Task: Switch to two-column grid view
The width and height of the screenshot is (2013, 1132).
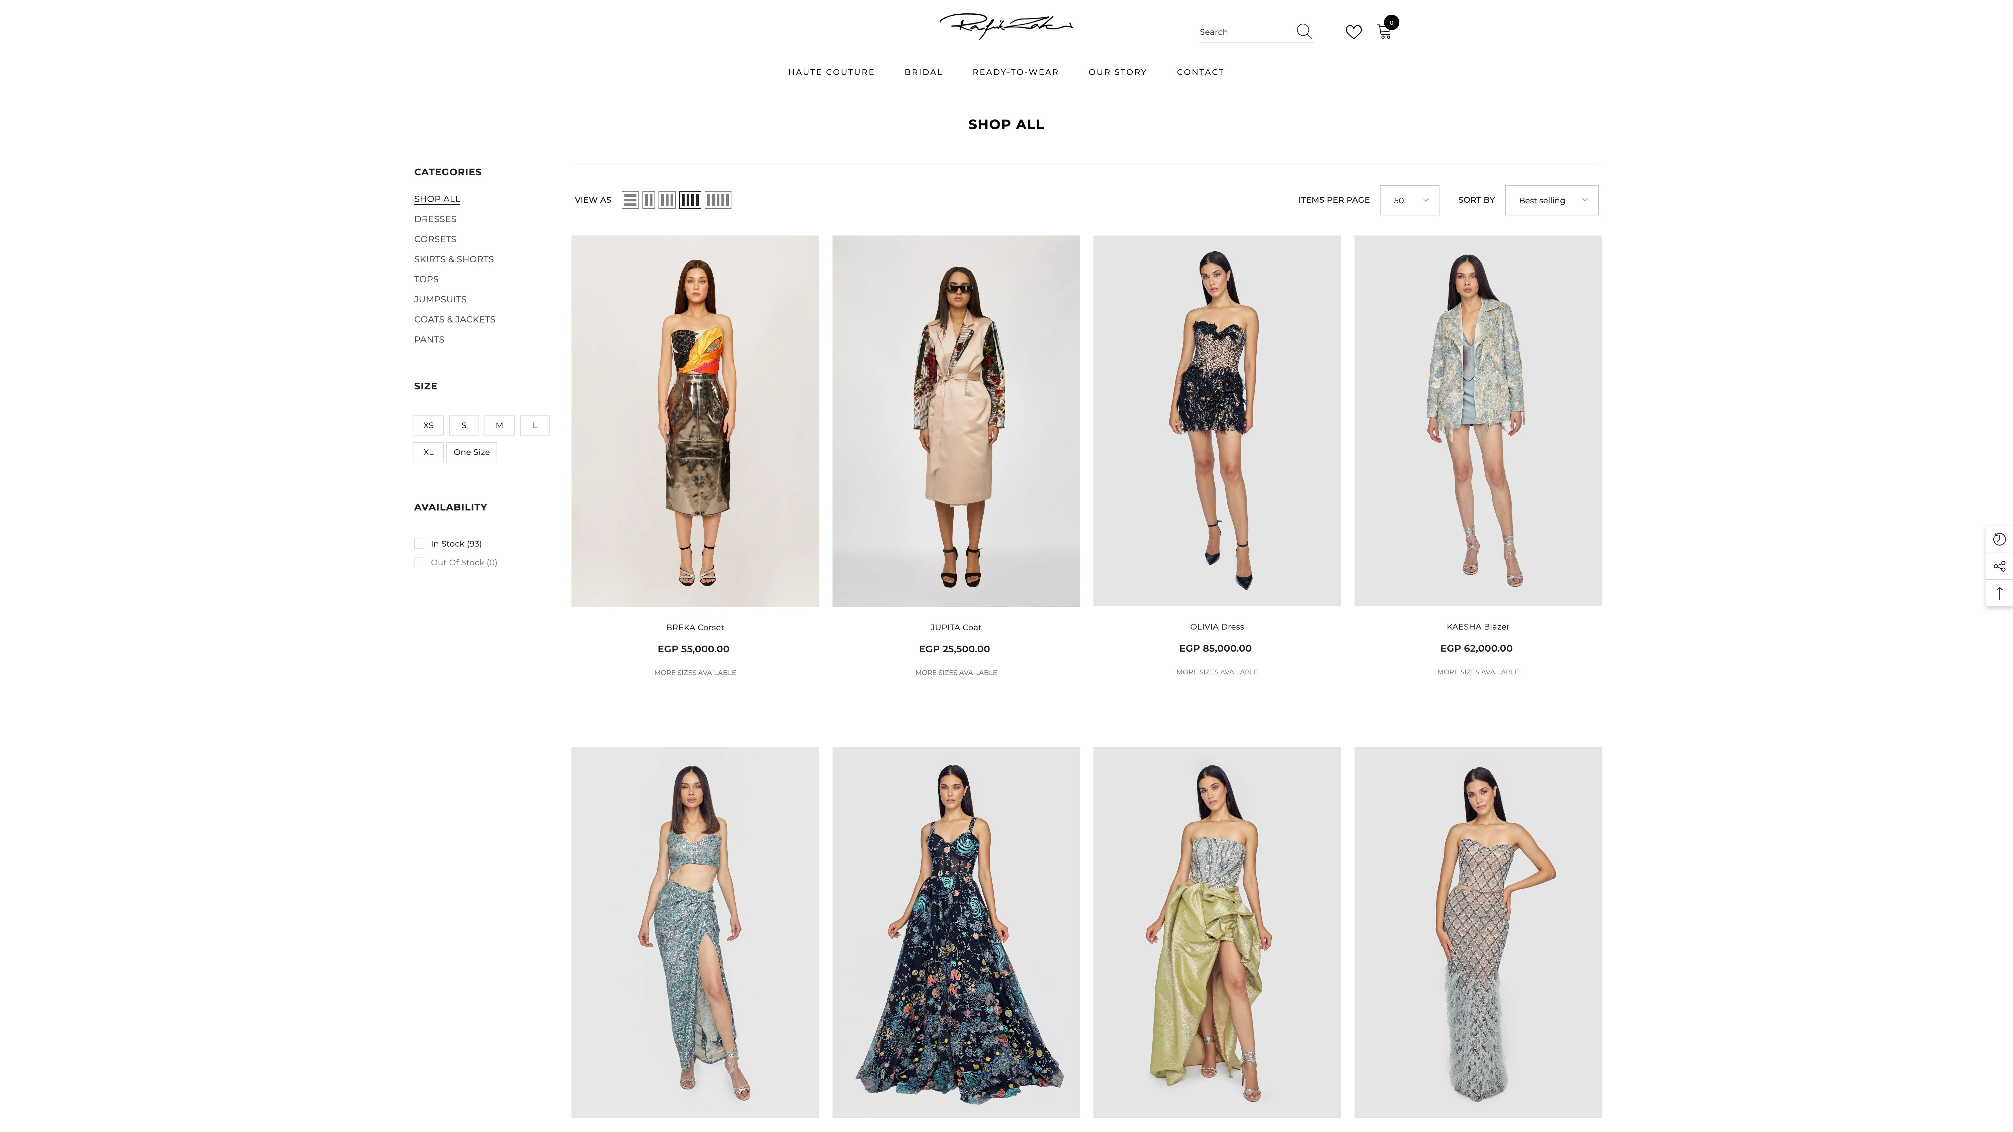Action: tap(648, 200)
